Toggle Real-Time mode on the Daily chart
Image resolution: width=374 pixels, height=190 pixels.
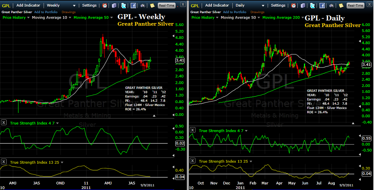[356, 5]
